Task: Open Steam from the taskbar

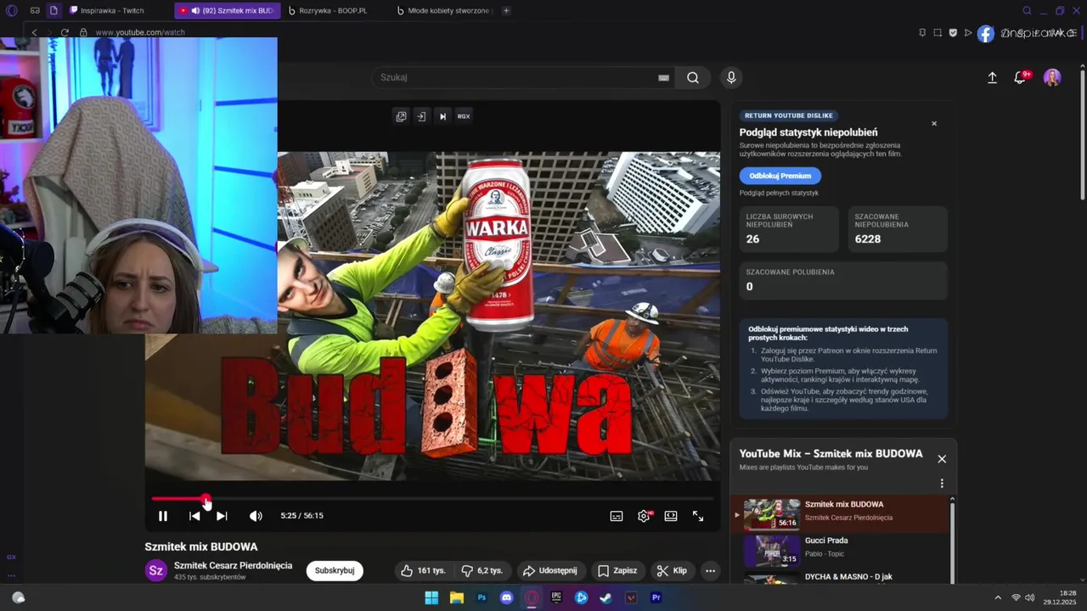Action: [x=605, y=597]
